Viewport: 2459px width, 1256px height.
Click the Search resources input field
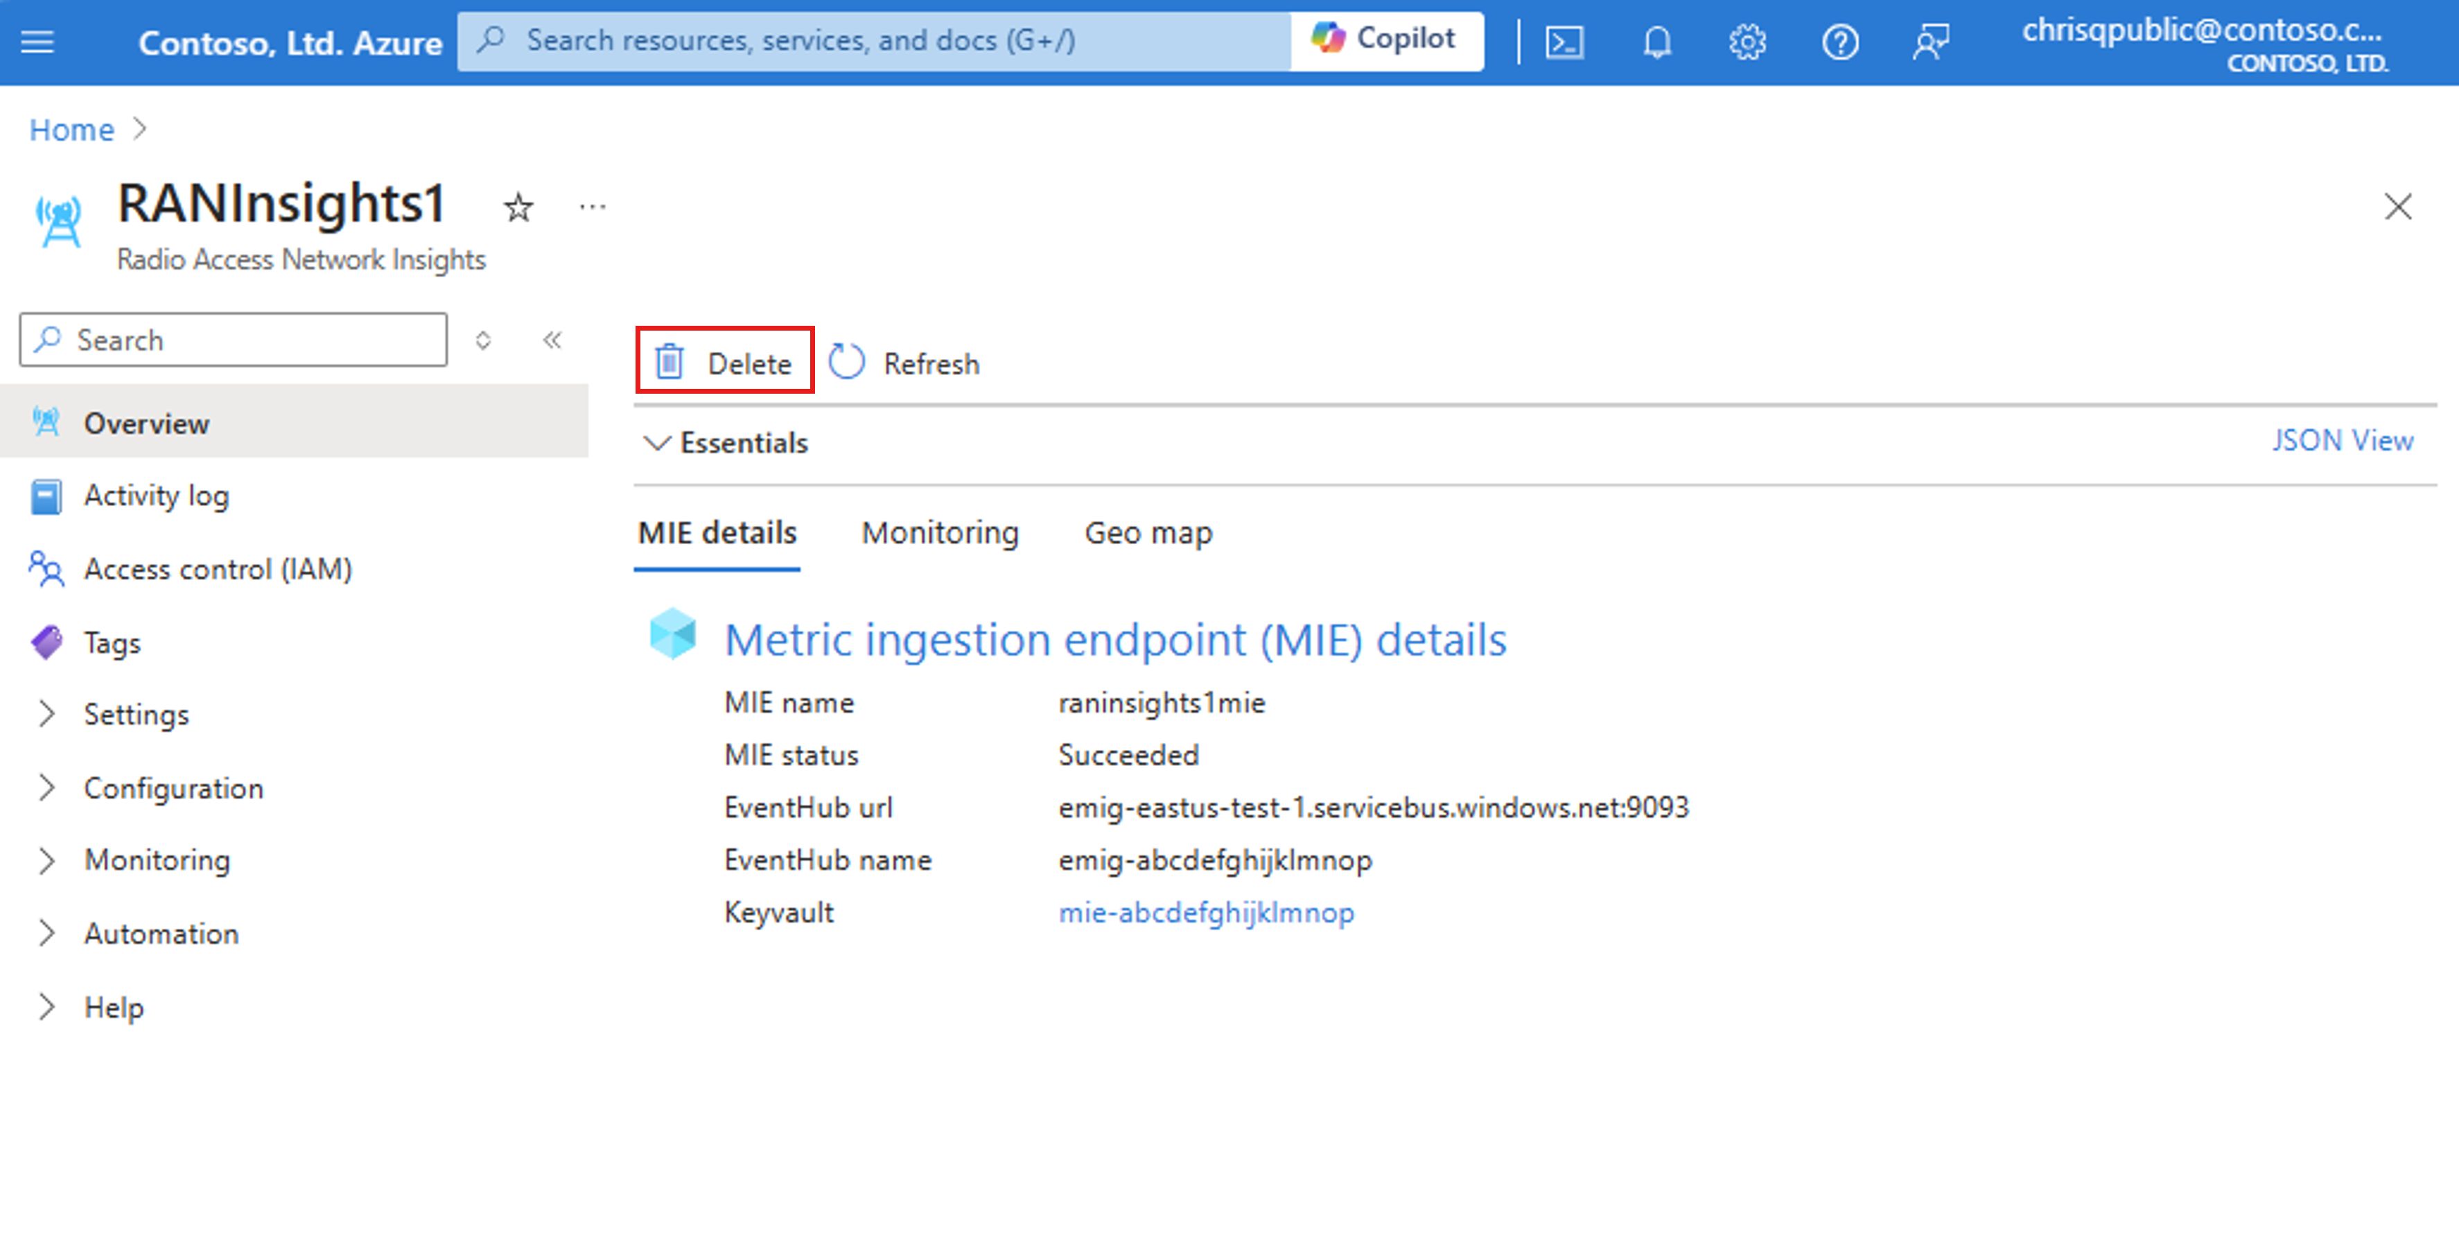(898, 40)
